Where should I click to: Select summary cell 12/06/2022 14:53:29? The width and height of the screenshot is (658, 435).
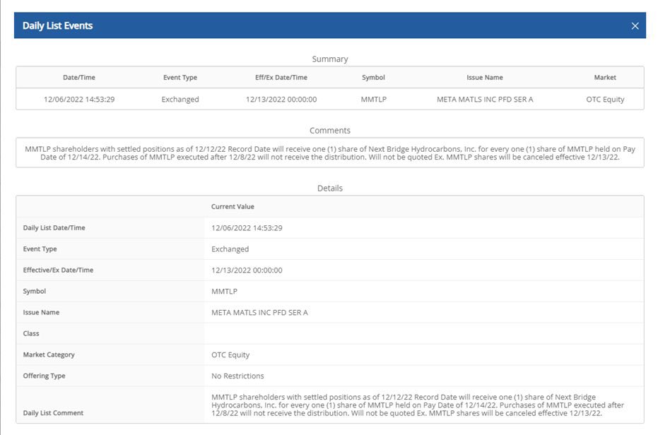coord(79,100)
